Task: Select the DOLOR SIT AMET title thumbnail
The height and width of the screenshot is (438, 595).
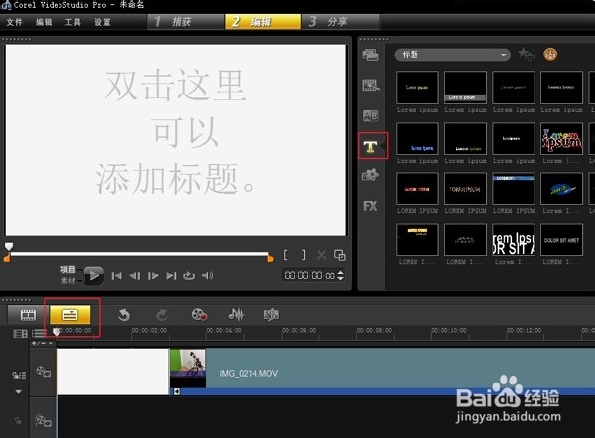Action: click(561, 240)
